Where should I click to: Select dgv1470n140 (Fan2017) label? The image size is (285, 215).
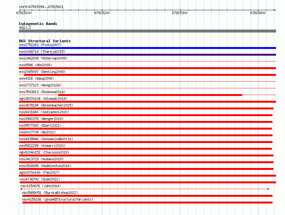pos(39,172)
